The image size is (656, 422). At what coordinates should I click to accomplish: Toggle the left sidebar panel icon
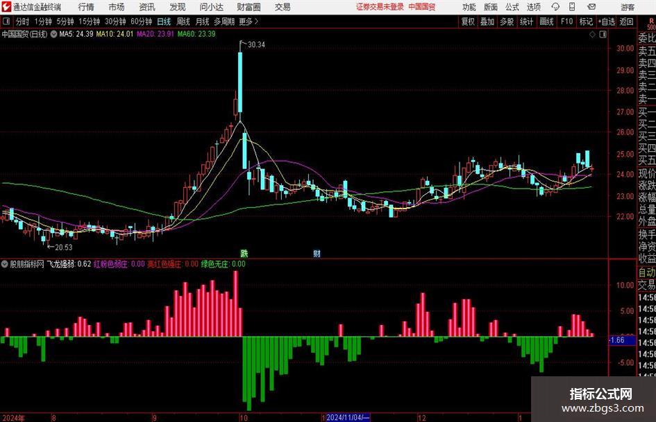(6, 21)
